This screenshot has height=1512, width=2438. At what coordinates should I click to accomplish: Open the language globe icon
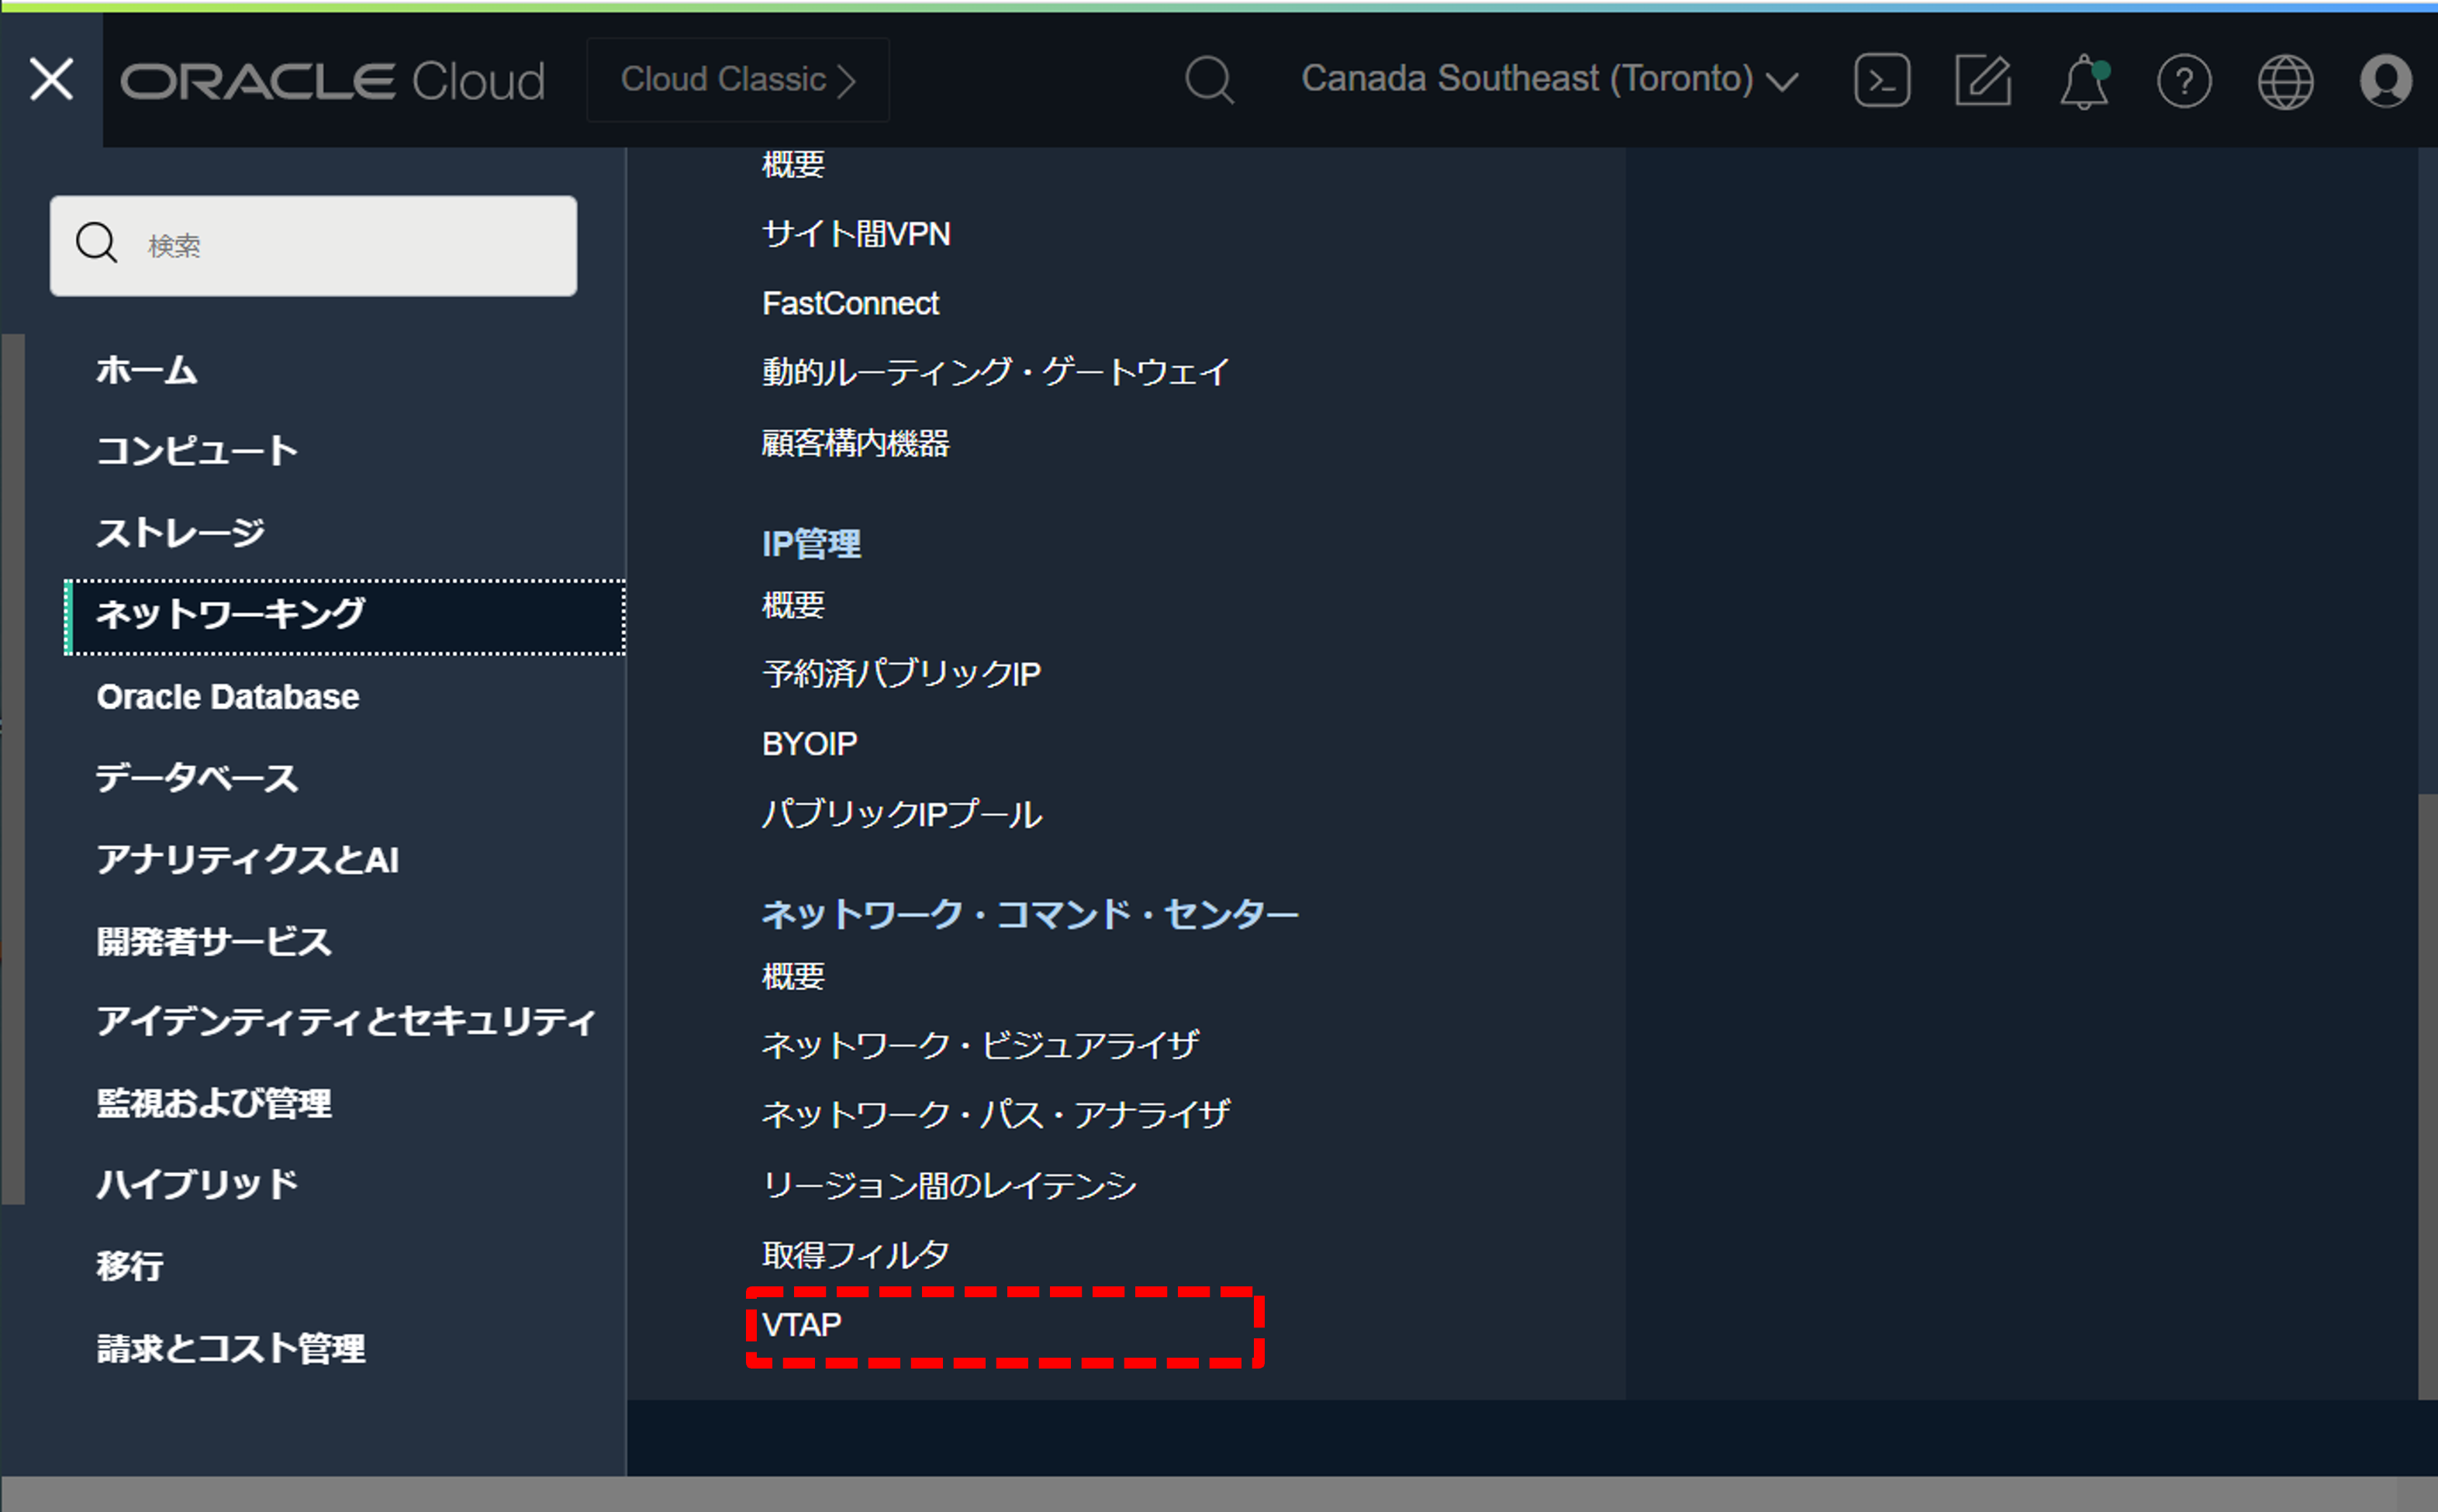[2287, 80]
